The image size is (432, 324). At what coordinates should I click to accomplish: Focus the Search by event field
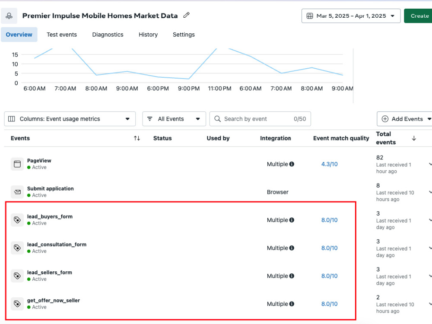pyautogui.click(x=260, y=119)
